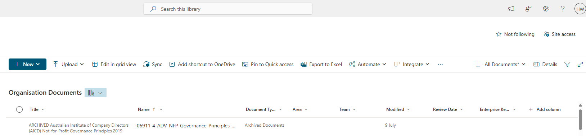Screen dimensions: 586x136
Task: Click Edit in grid view
Action: pyautogui.click(x=114, y=64)
